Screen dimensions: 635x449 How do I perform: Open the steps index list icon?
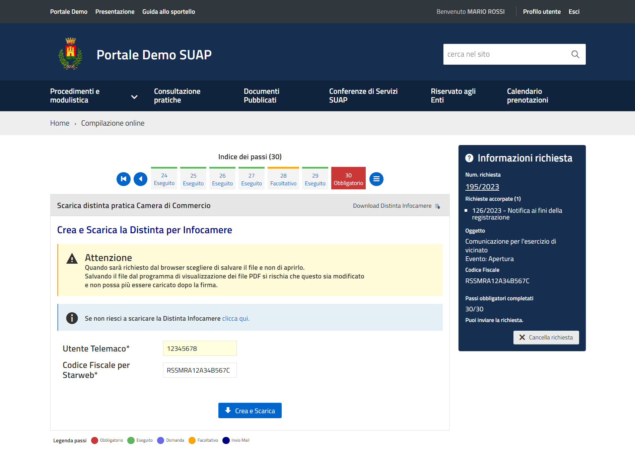tap(376, 179)
